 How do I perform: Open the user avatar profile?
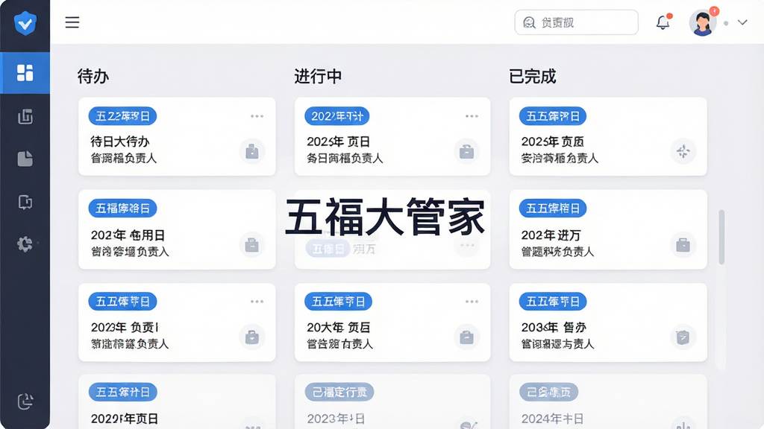[x=703, y=22]
